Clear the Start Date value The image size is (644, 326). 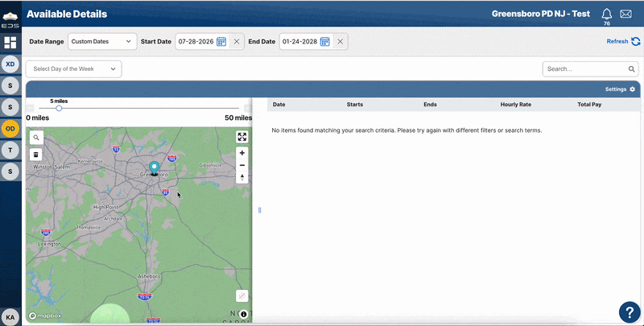237,42
